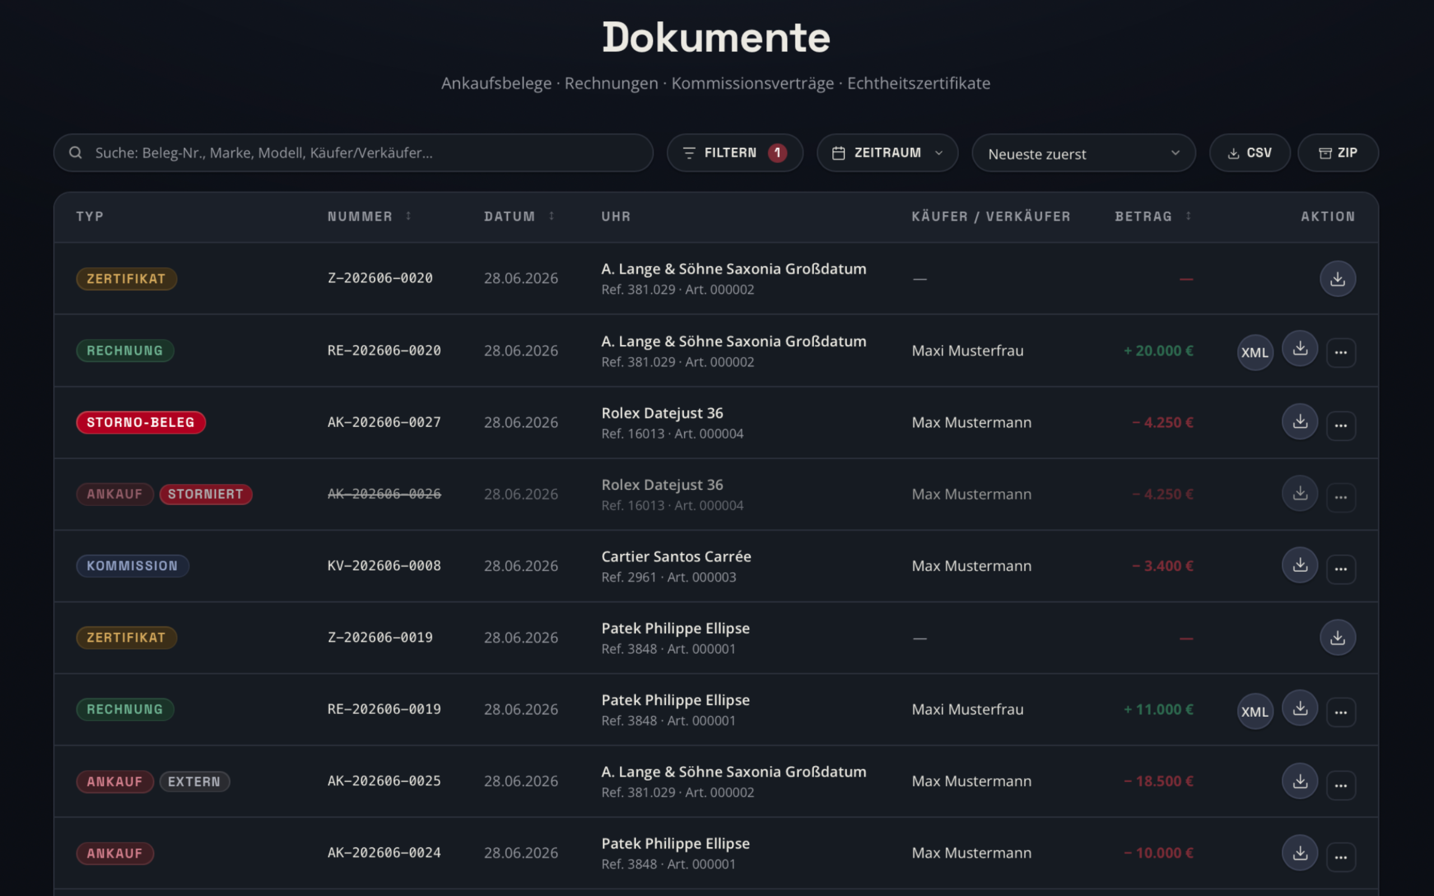This screenshot has height=896, width=1434.
Task: Click RECHNUNG badge of RE-202606-0019
Action: click(x=124, y=710)
